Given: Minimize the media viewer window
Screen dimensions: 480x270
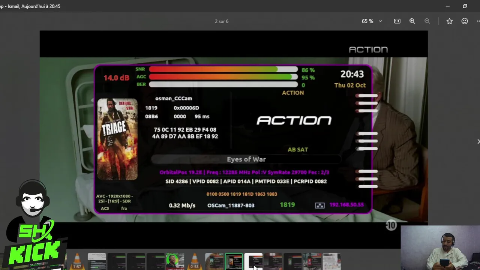Looking at the screenshot, I should click(447, 6).
